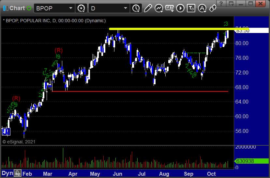Image resolution: width=270 pixels, height=178 pixels.
Task: Open the circled A menu
Action: pyautogui.click(x=202, y=8)
